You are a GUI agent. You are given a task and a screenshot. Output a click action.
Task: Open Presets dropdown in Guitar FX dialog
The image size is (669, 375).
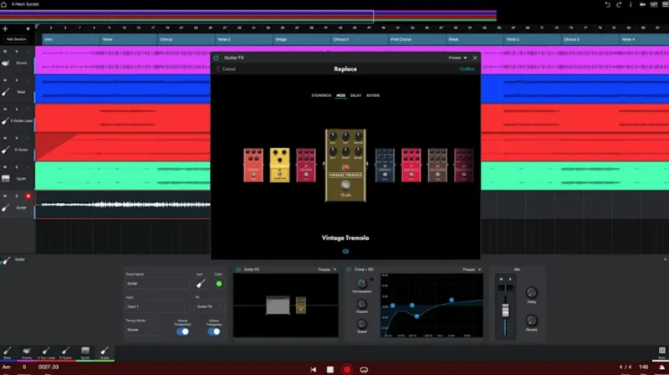coord(457,58)
